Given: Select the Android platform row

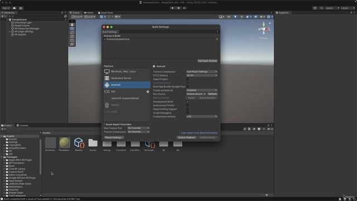Looking at the screenshot, I should tap(127, 85).
